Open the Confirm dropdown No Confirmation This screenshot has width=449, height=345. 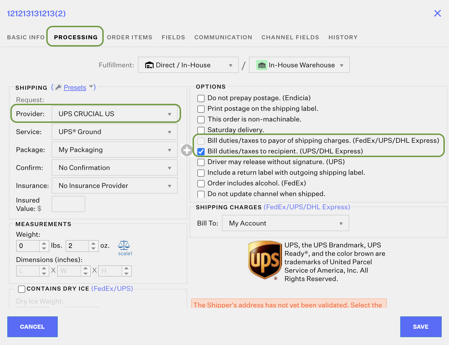click(115, 168)
